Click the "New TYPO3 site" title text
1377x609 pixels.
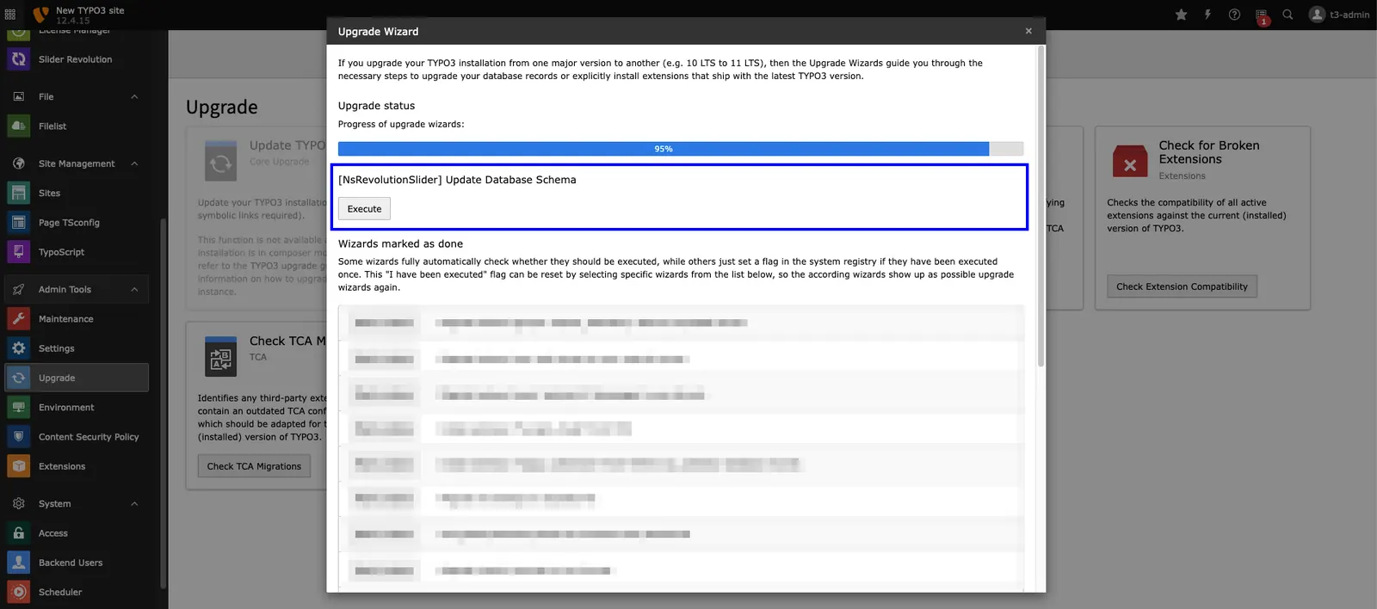(90, 10)
